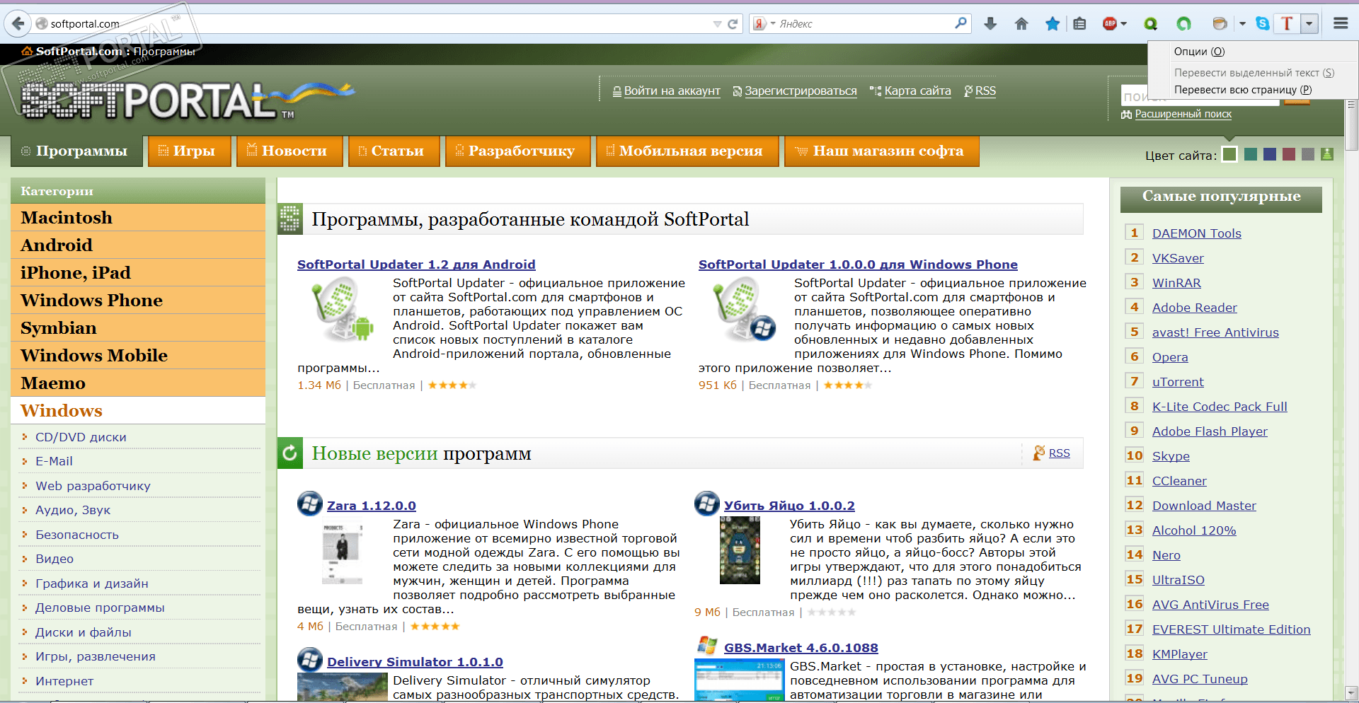1359x703 pixels.
Task: Click the Зарегистрироваться link
Action: pyautogui.click(x=801, y=91)
